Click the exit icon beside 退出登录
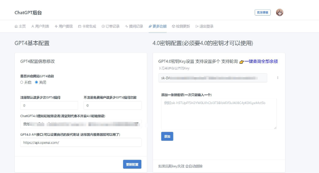Image resolution: width=319 pixels, height=173 pixels. [197, 26]
